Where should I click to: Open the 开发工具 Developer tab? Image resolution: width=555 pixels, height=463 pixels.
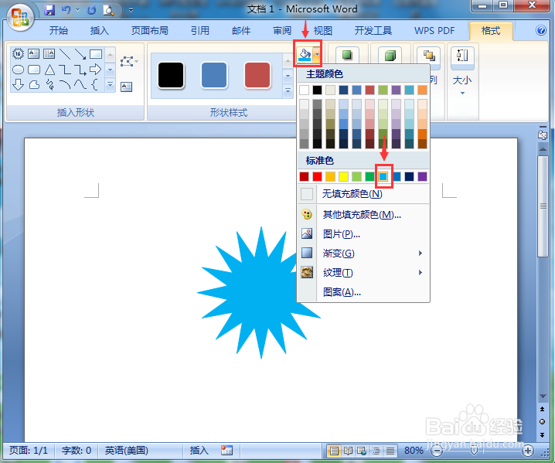click(373, 31)
